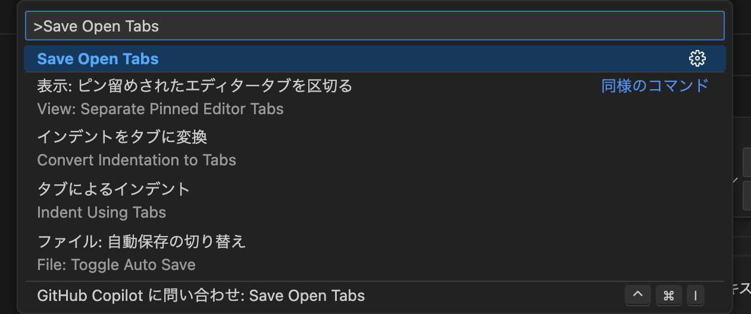Screen dimensions: 751x314
Task: Click File: Toggle Auto Save subtitle
Action: (x=116, y=264)
